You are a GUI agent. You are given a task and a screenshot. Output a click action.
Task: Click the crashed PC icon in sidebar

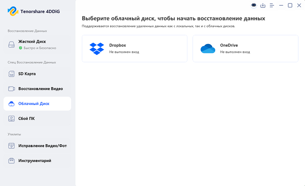tap(11, 118)
